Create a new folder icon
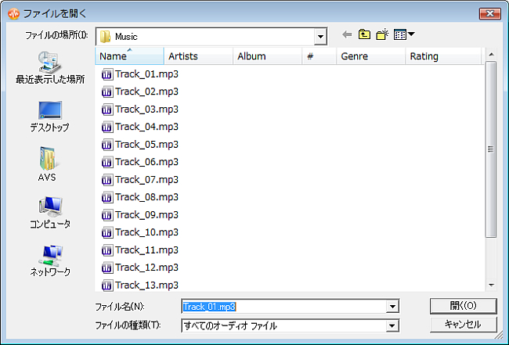The height and width of the screenshot is (345, 509). click(x=382, y=34)
